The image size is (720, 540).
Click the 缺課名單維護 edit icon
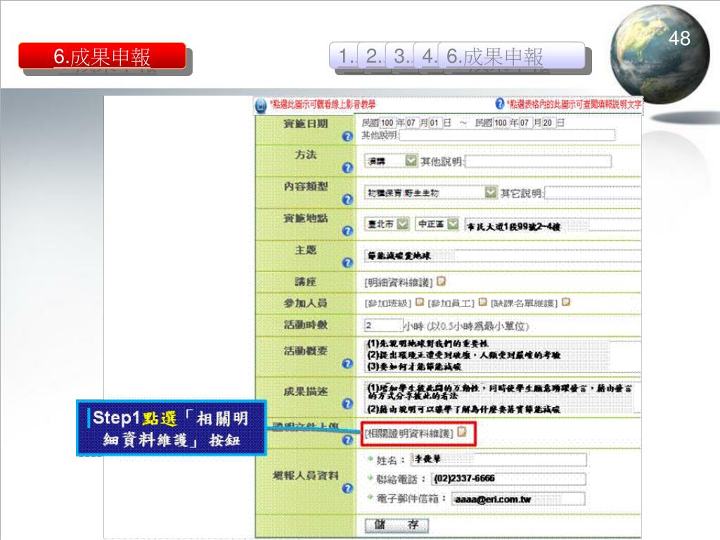click(566, 302)
